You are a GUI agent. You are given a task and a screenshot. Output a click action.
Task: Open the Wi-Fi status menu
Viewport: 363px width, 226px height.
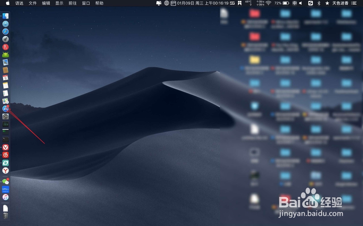click(269, 3)
